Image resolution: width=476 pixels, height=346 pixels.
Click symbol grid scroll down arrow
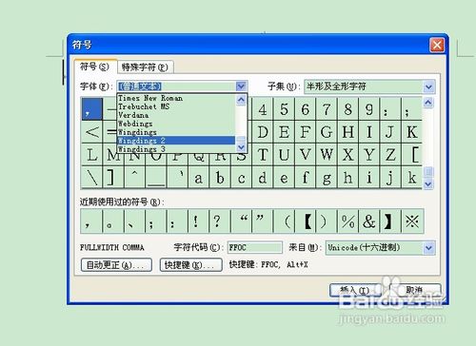coord(428,184)
